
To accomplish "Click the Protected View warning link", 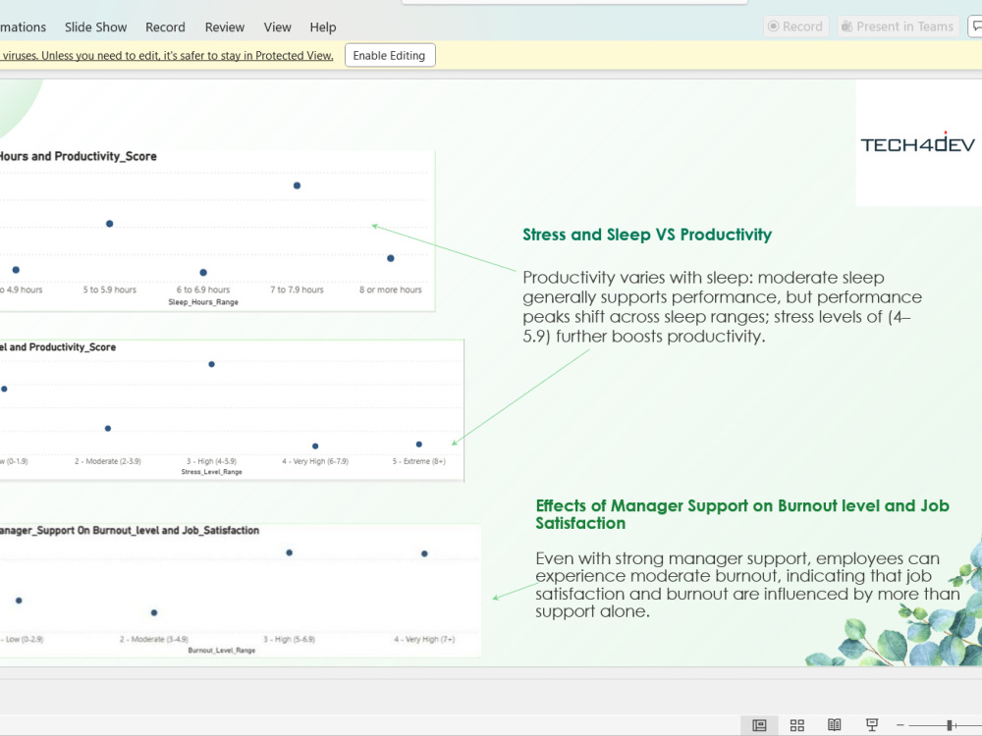I will pos(167,55).
